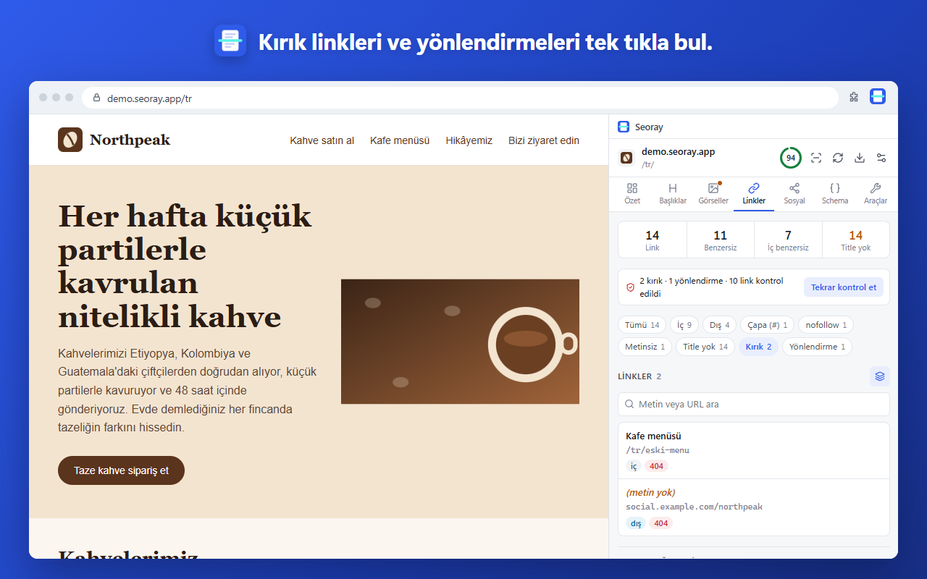Screen dimensions: 927x579
Task: Open the browser extensions puzzle icon
Action: pos(854,97)
